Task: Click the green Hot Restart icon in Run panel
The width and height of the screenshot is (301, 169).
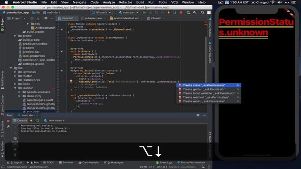Action: (38, 121)
